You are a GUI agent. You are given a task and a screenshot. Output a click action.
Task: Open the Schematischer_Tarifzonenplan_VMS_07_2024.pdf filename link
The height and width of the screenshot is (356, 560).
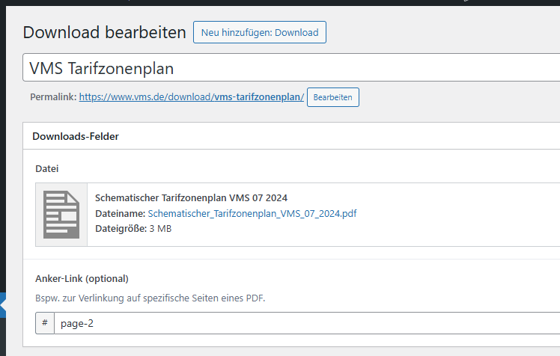coord(252,213)
